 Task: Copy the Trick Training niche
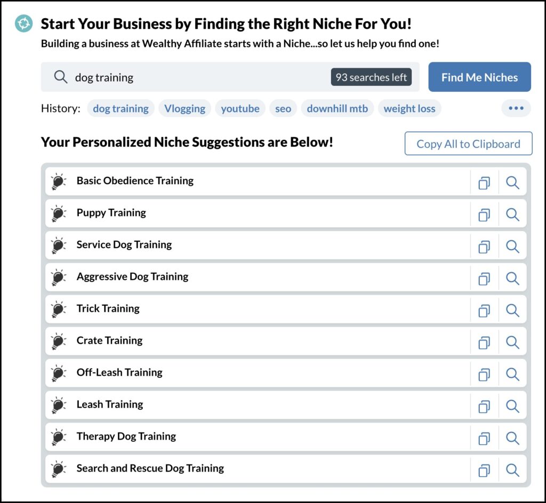(x=484, y=311)
